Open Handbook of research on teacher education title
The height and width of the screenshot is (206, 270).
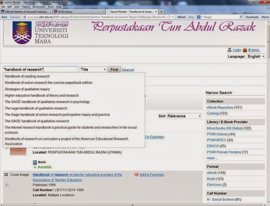click(78, 177)
